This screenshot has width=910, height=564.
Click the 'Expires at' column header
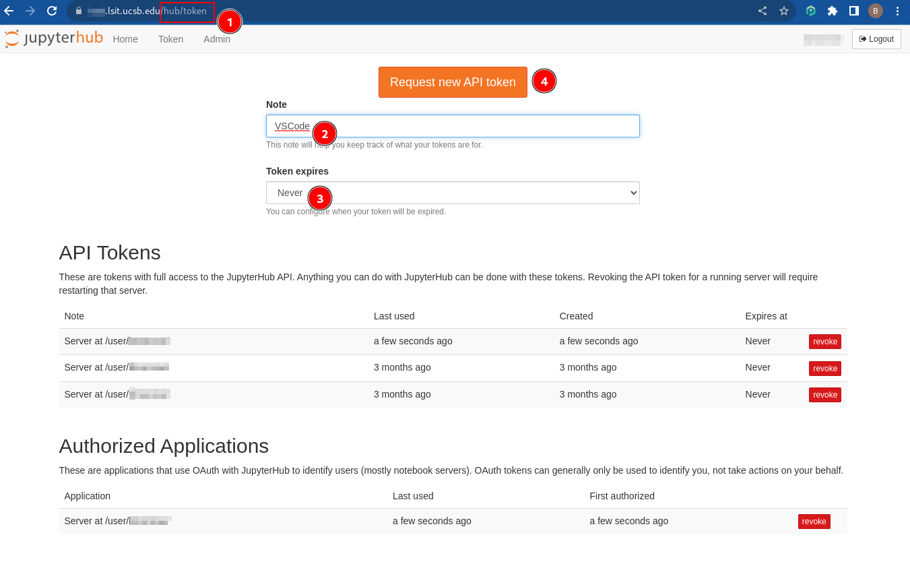pos(766,316)
